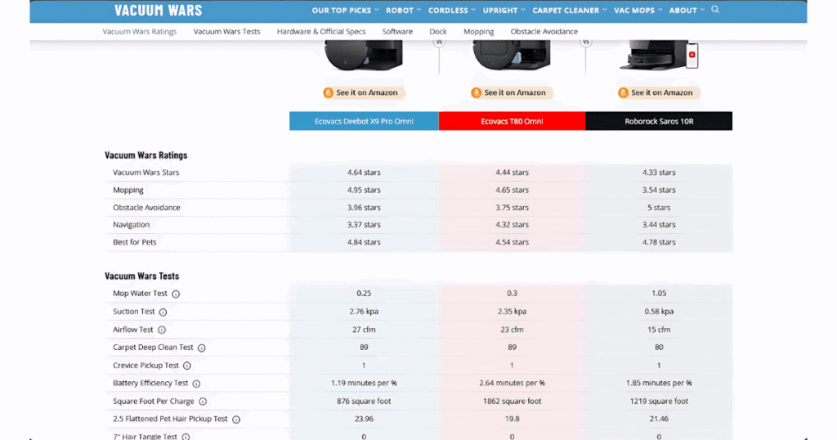The width and height of the screenshot is (837, 440).
Task: Click info icon beside Suction Test
Action: (x=163, y=312)
